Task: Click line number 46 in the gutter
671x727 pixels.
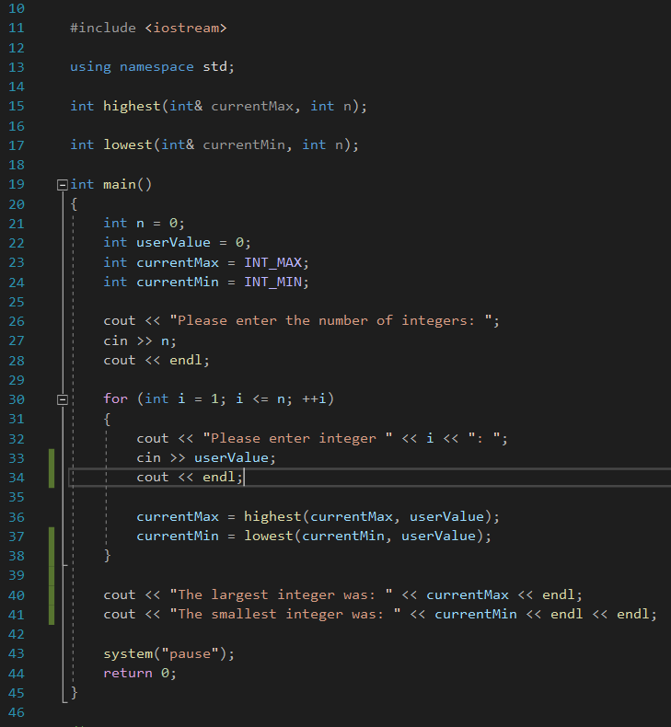Action: point(17,712)
